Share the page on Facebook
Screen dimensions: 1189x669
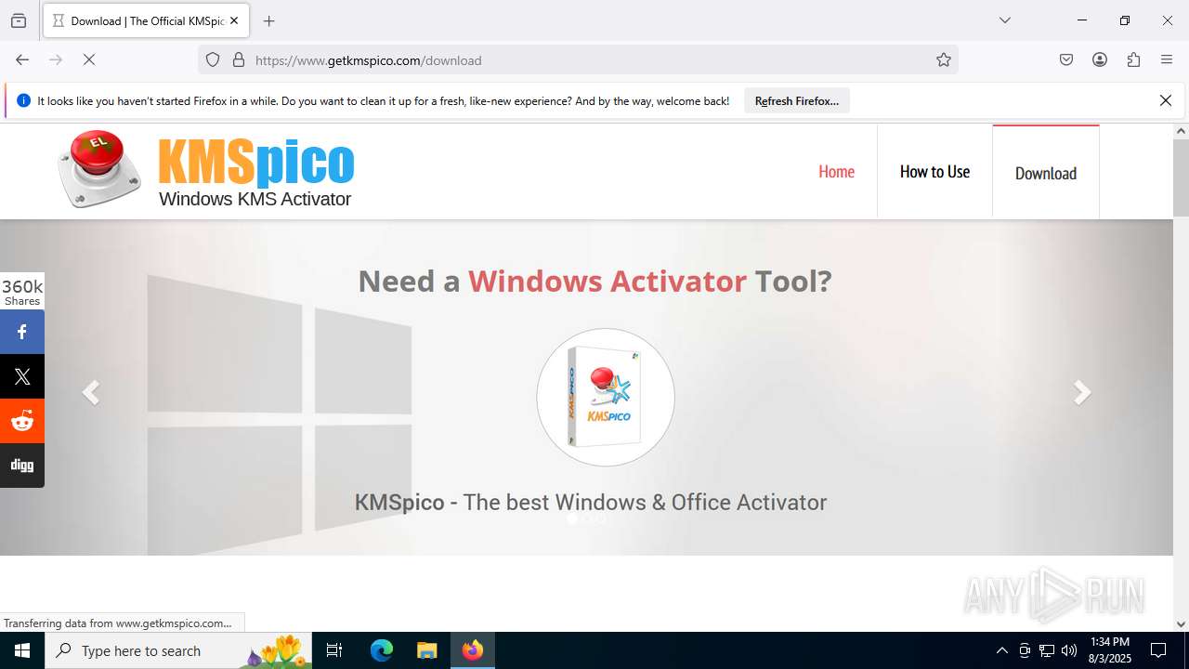point(22,332)
